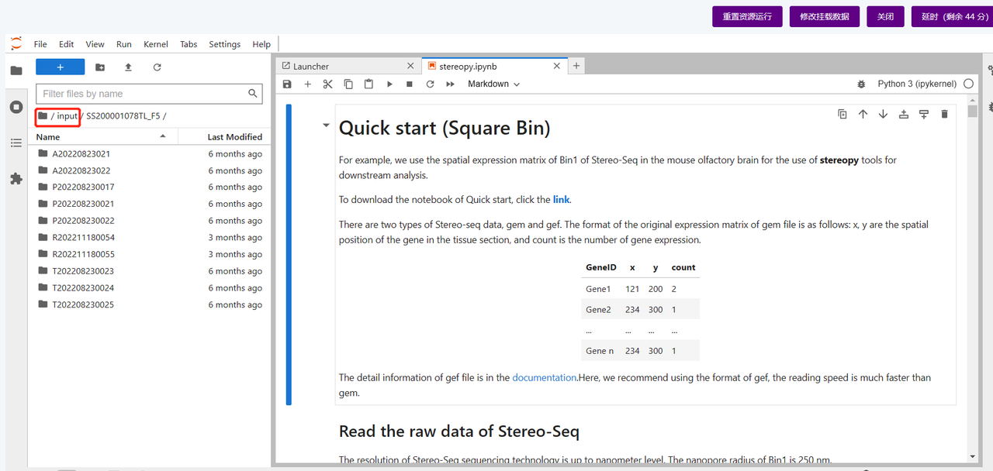Upload files using the upload arrow icon
The width and height of the screenshot is (993, 471).
tap(128, 67)
